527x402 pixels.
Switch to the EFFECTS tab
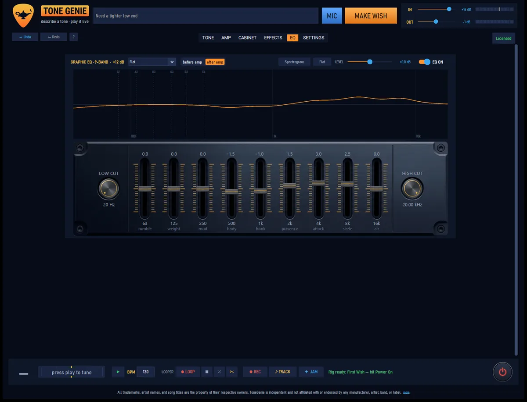tap(273, 38)
